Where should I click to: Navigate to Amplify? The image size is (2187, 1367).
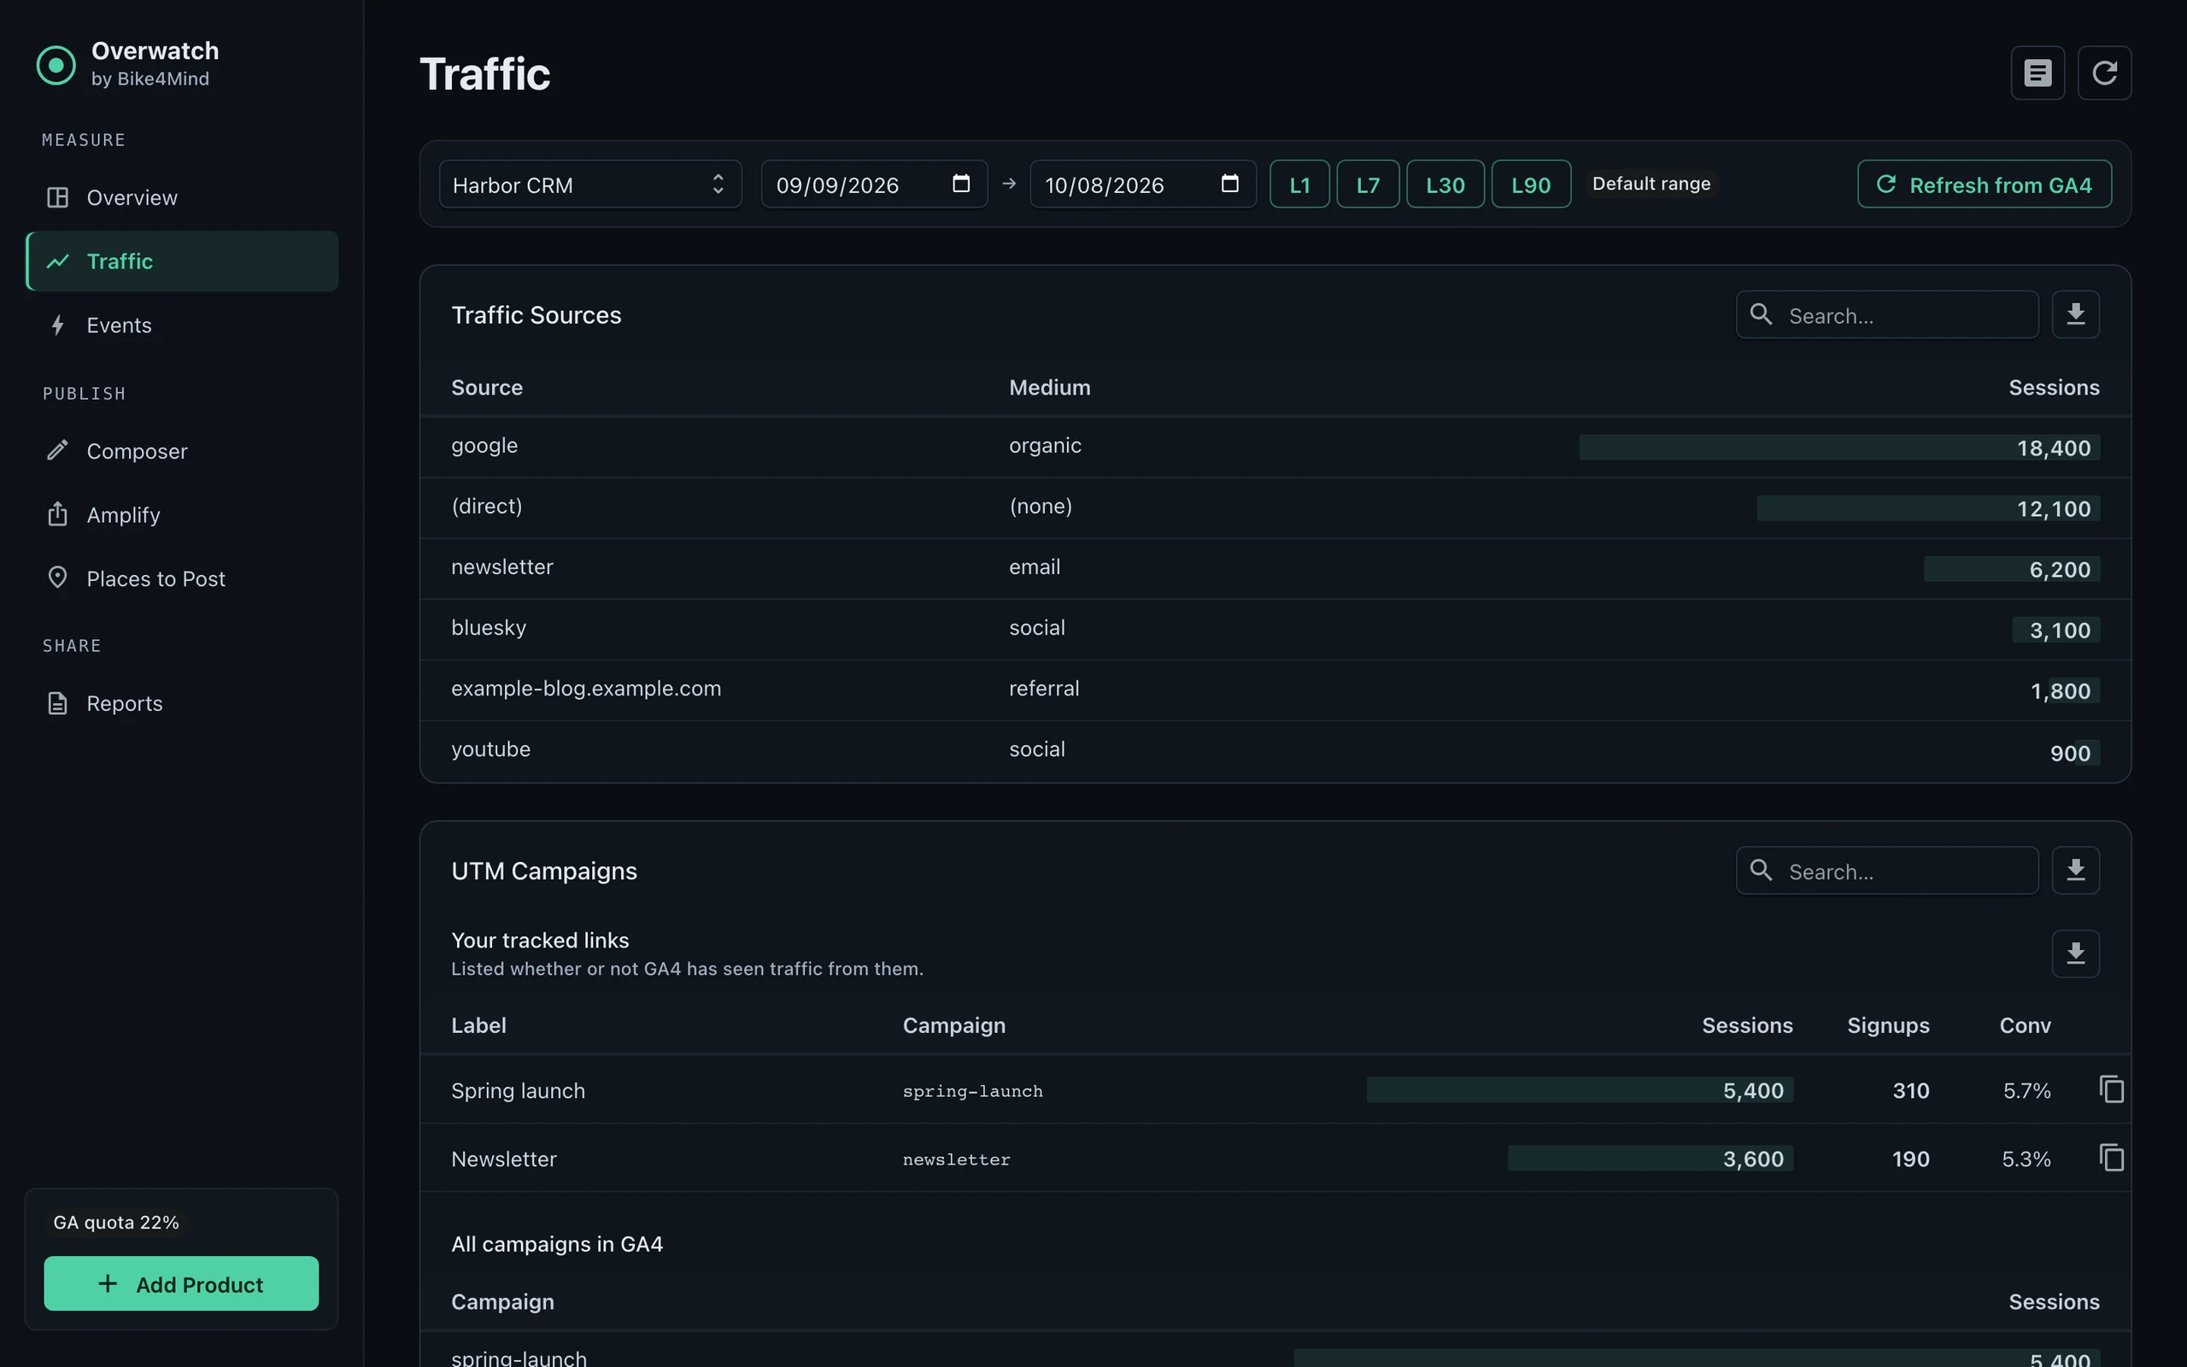click(182, 514)
